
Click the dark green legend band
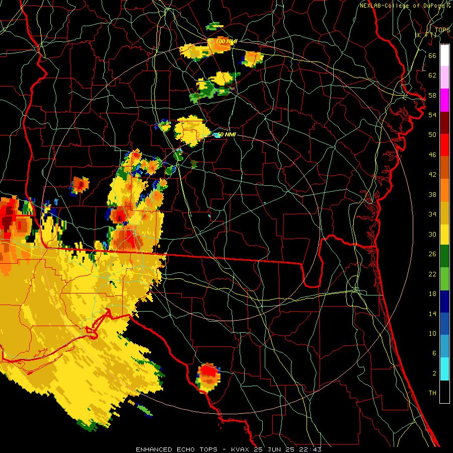tap(444, 256)
